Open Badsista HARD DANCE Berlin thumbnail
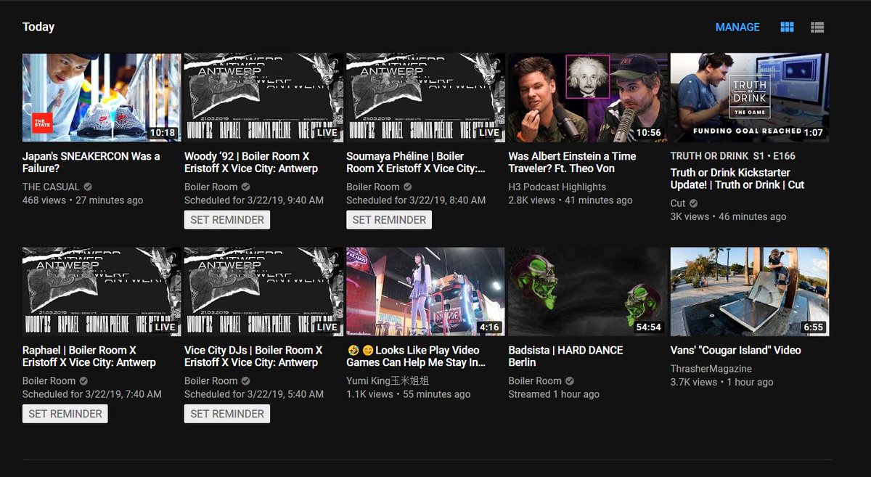This screenshot has width=871, height=477. pyautogui.click(x=587, y=291)
